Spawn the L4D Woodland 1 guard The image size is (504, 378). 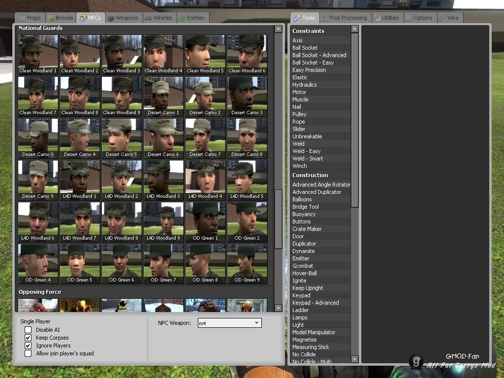(x=80, y=180)
